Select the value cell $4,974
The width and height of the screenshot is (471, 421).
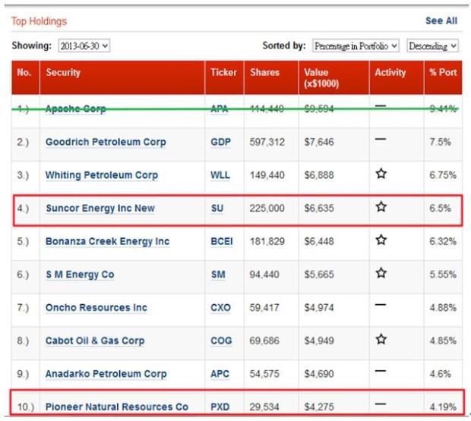click(x=319, y=308)
